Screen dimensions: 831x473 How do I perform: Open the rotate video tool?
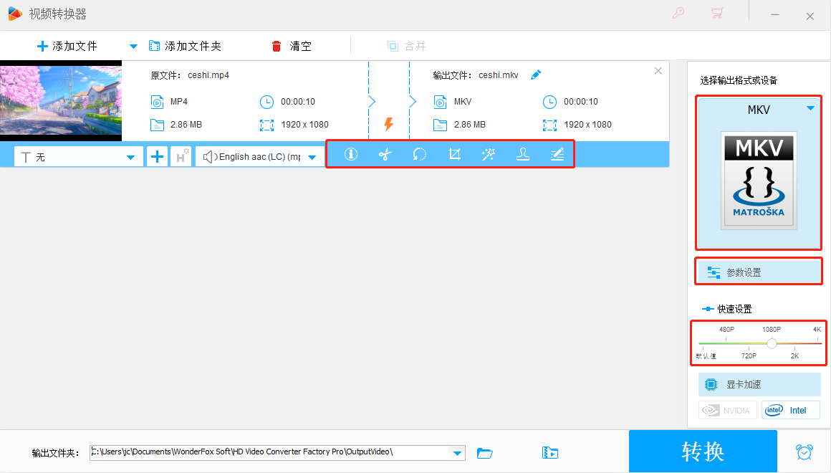(x=420, y=154)
